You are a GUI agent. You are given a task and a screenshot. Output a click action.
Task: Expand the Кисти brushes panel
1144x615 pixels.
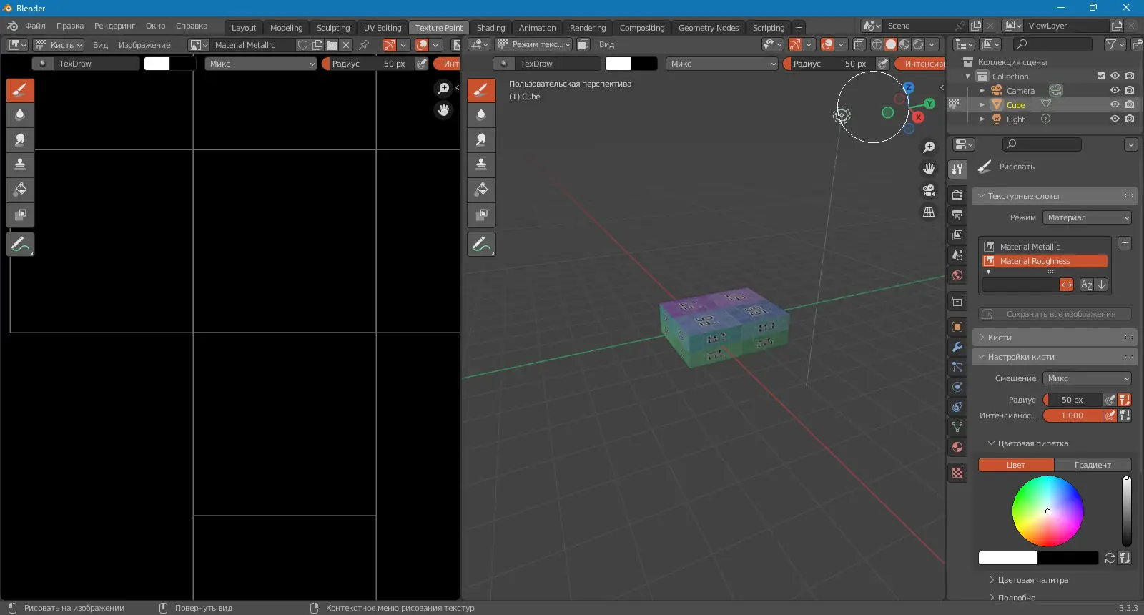click(1000, 338)
